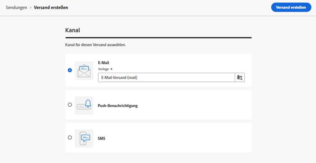Click the E-Mail heading label

coord(104,63)
